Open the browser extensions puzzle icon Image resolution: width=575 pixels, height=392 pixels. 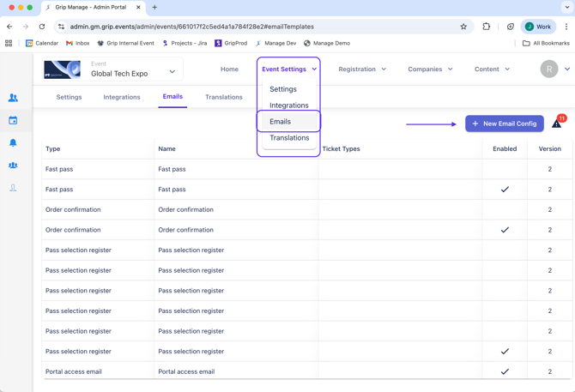487,27
